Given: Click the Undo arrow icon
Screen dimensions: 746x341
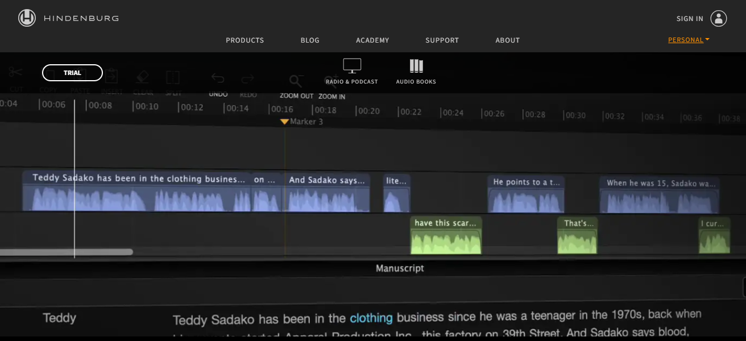Looking at the screenshot, I should [218, 78].
